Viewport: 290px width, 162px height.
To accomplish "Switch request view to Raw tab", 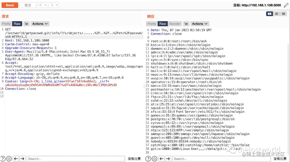I will click(x=17, y=24).
